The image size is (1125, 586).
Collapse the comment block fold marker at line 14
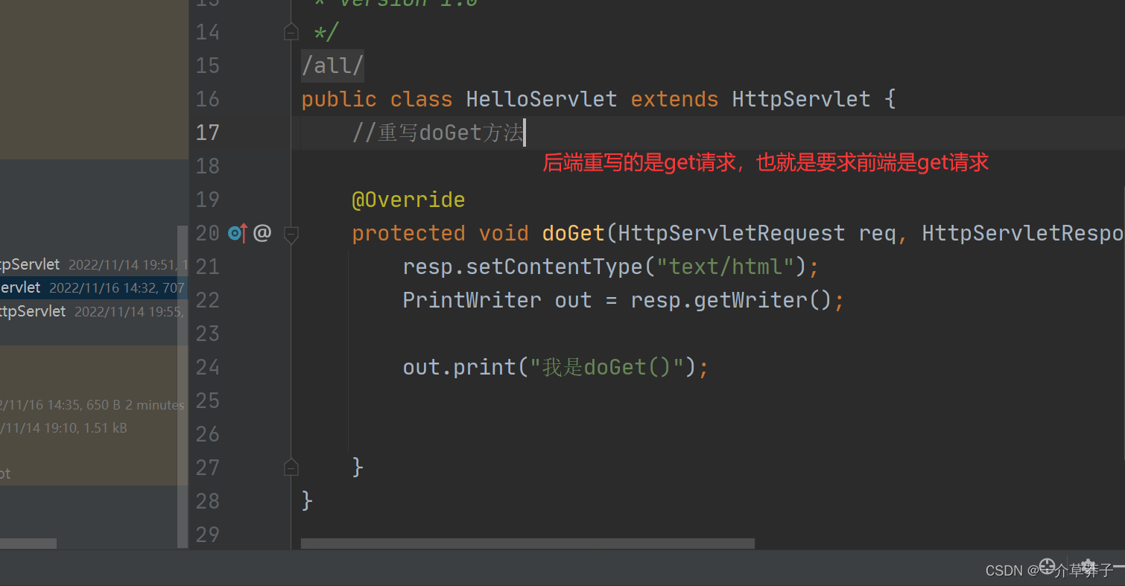(291, 32)
